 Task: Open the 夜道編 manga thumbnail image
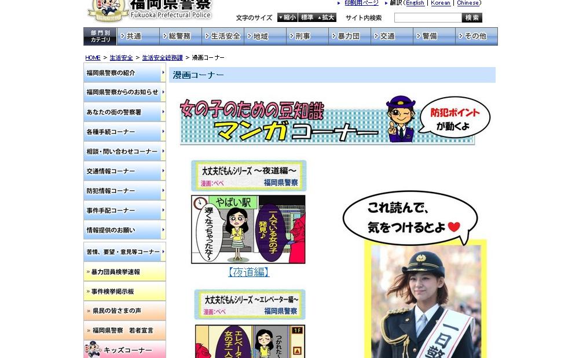click(248, 229)
